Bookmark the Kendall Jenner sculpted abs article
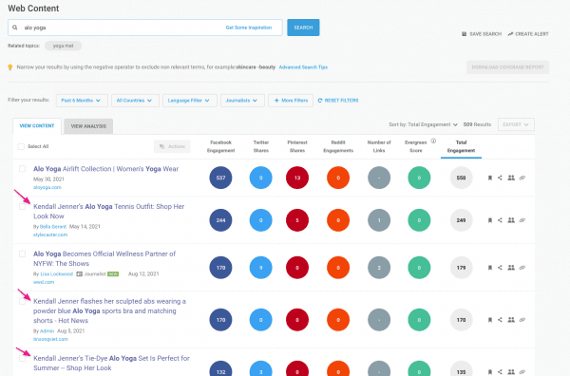The height and width of the screenshot is (376, 570). pos(489,320)
